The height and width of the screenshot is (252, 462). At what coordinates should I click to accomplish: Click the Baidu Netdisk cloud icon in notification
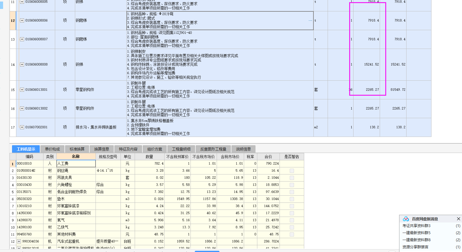coord(406,219)
